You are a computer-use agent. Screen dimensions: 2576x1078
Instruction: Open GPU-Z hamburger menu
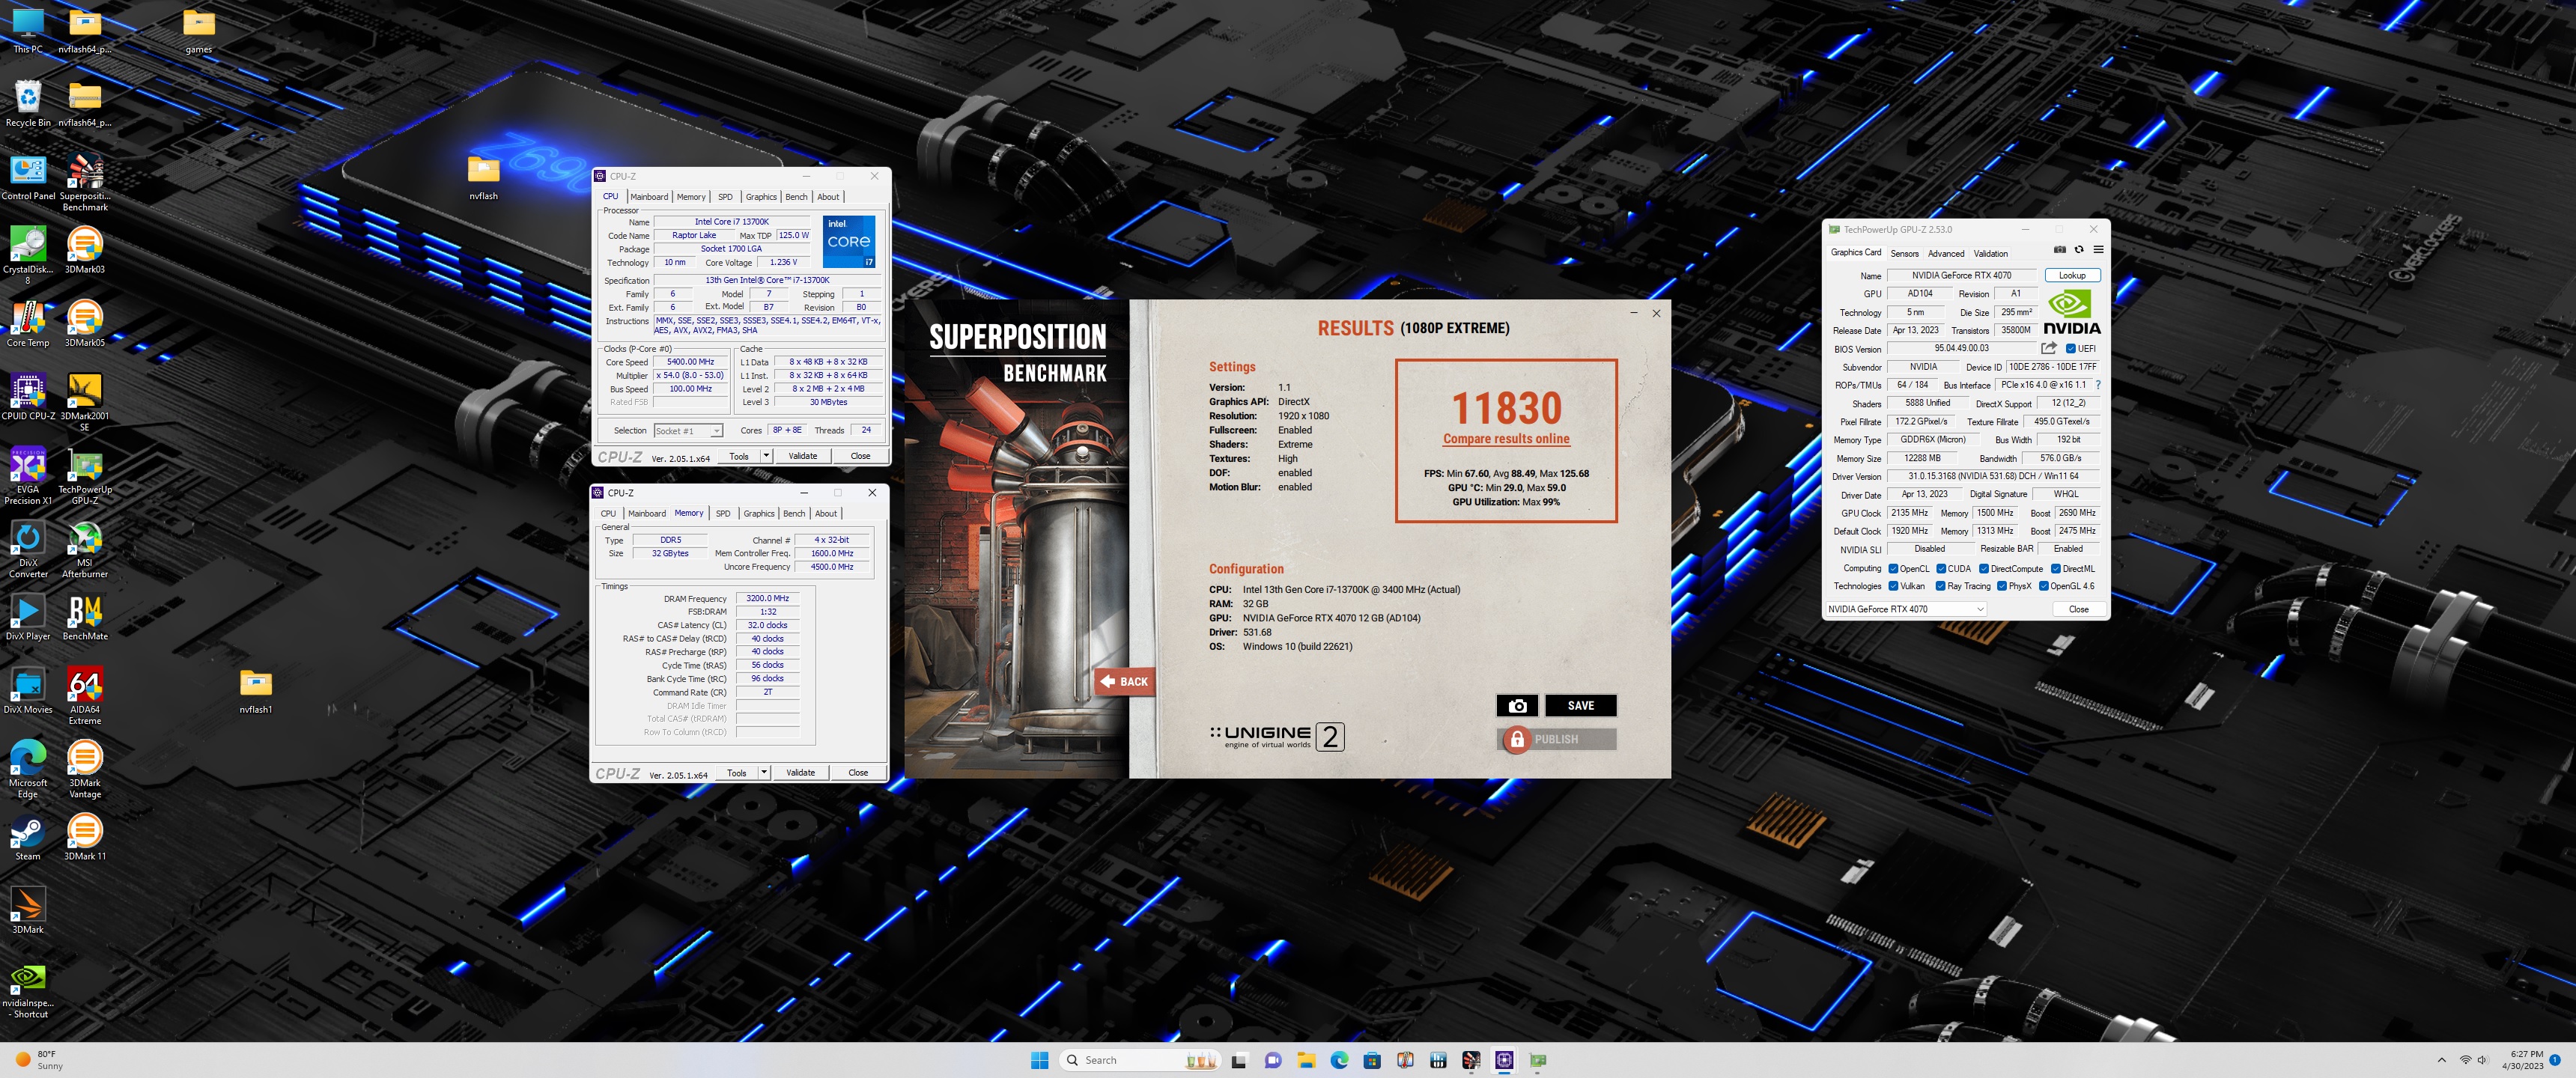pyautogui.click(x=2098, y=250)
